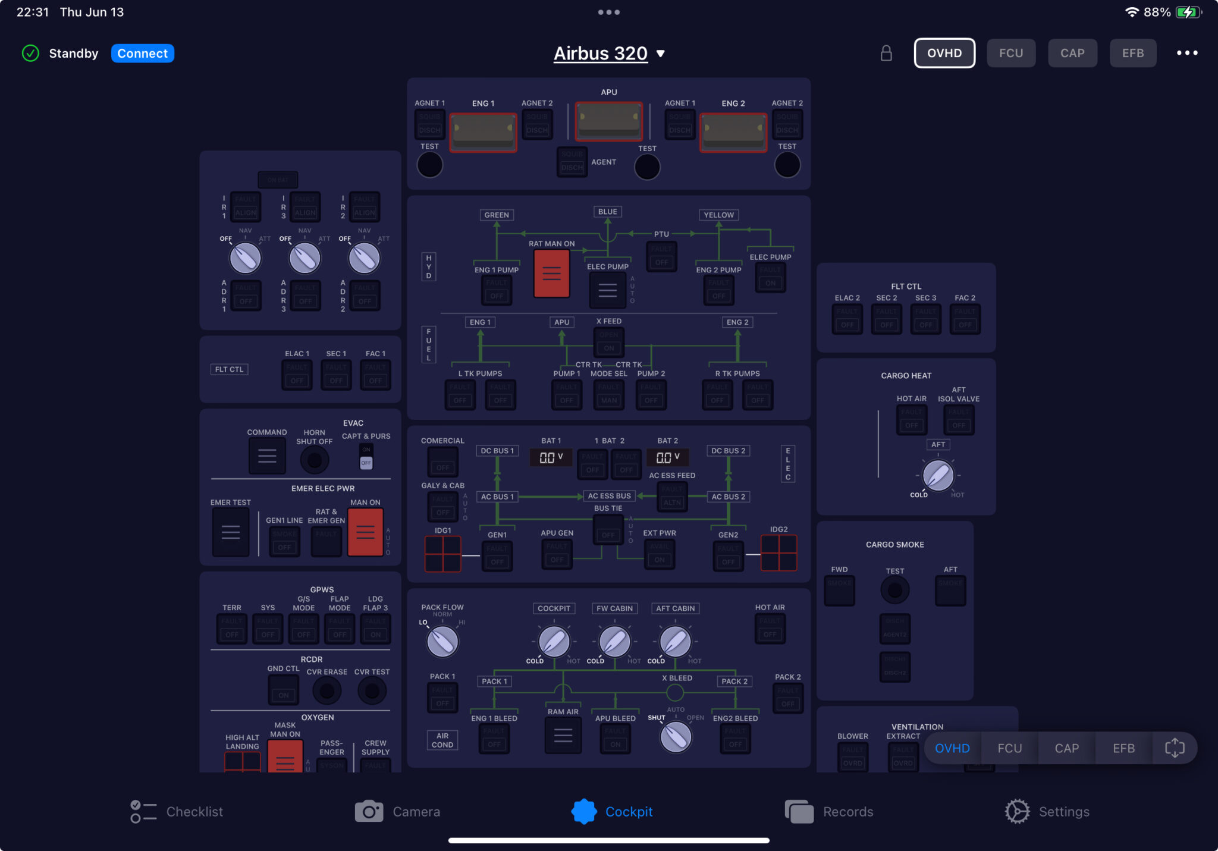Image resolution: width=1218 pixels, height=851 pixels.
Task: Open the three-dot more options menu
Action: pyautogui.click(x=1187, y=53)
